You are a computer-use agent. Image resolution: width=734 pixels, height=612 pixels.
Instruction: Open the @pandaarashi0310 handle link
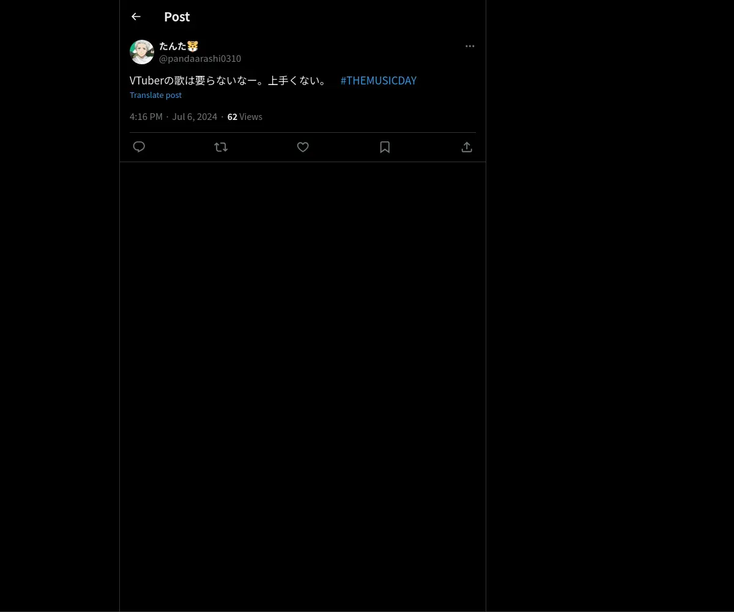click(200, 58)
